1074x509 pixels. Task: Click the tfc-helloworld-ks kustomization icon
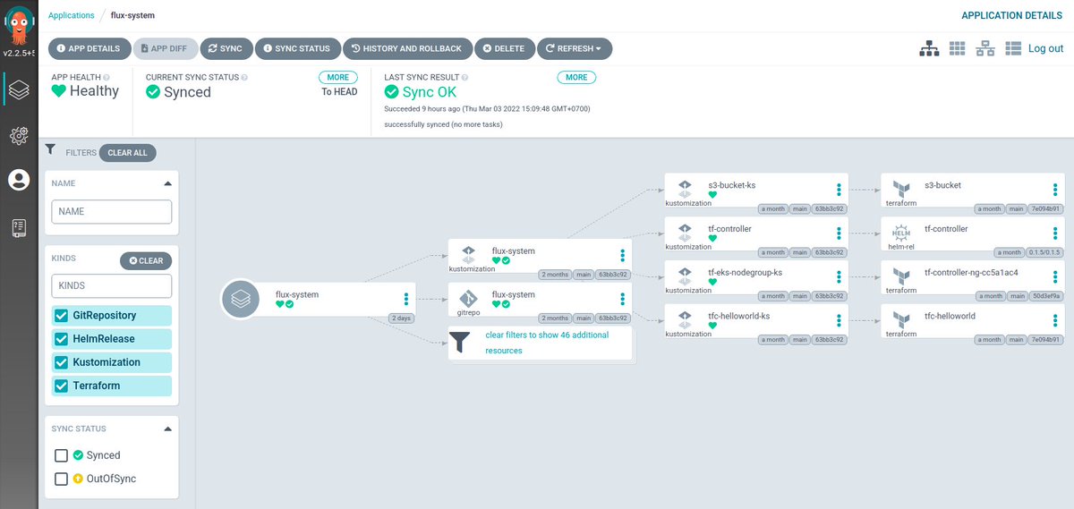pos(684,320)
